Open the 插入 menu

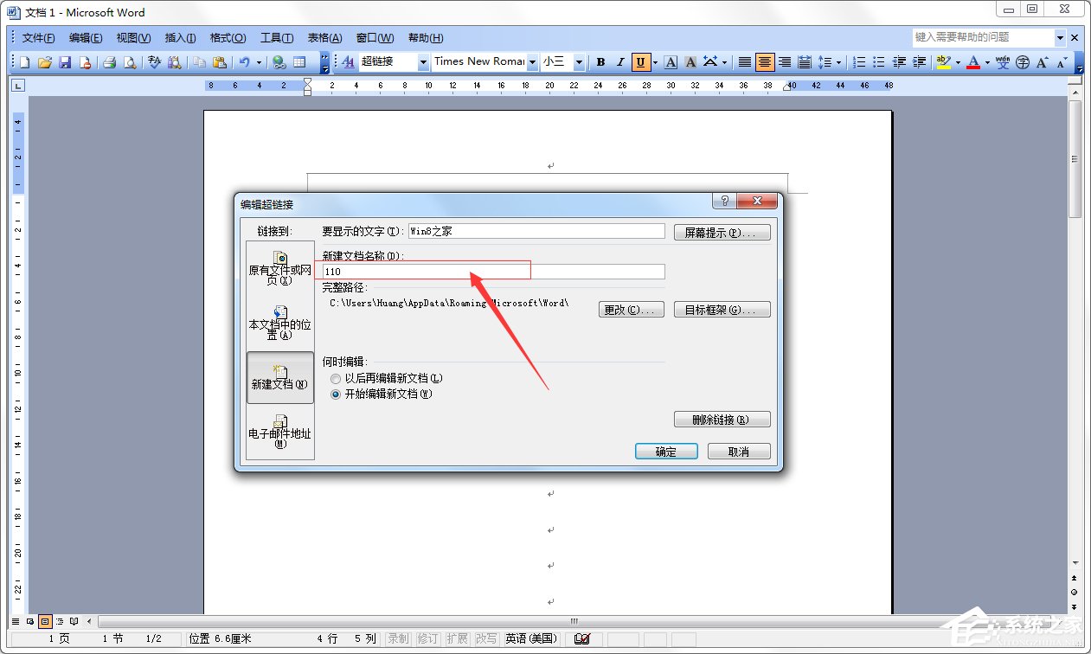178,37
